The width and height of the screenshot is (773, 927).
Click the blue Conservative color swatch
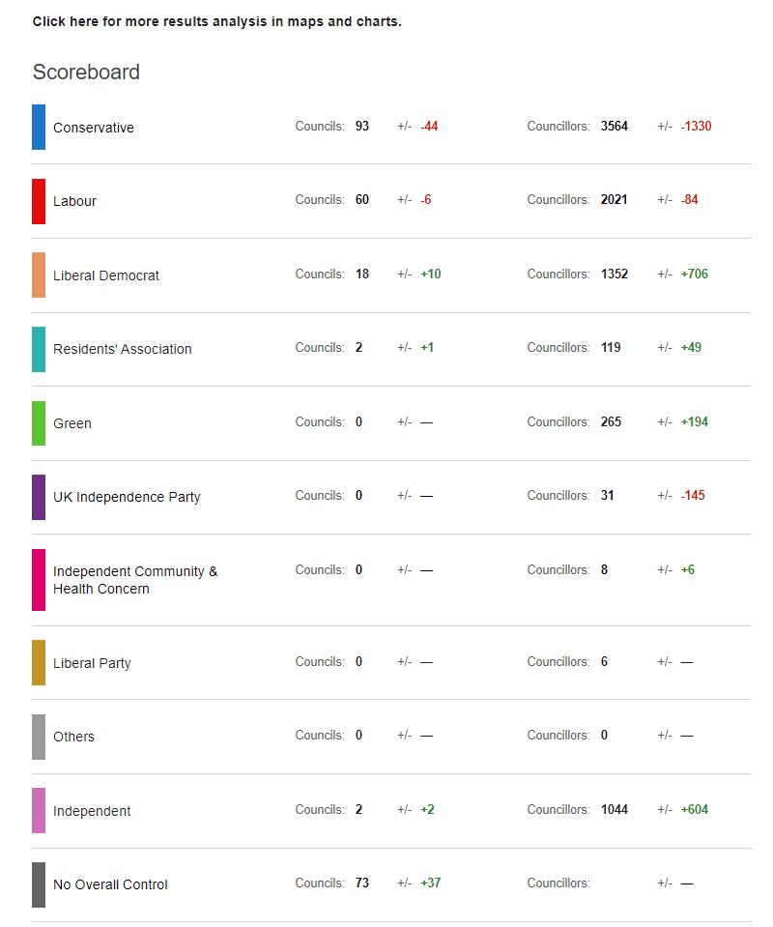39,128
